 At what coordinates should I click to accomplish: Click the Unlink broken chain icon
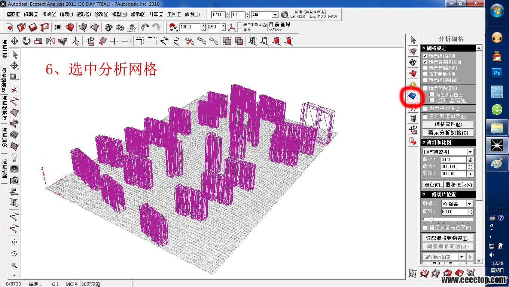pos(214,41)
